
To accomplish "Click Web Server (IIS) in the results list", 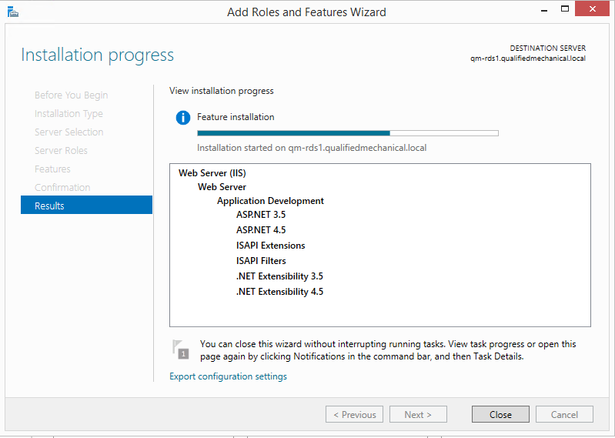I will [x=212, y=173].
